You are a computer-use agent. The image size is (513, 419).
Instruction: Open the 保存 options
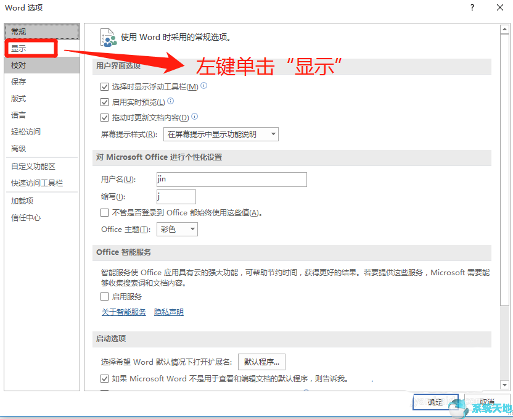point(42,82)
